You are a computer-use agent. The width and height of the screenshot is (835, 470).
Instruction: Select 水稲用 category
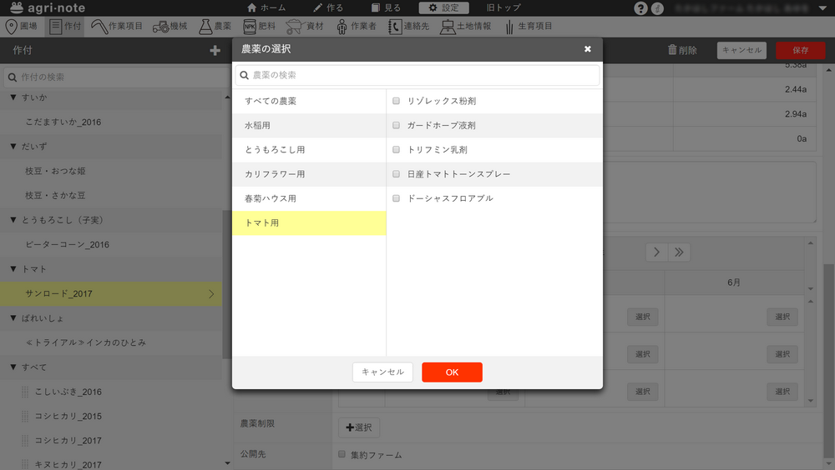click(309, 126)
